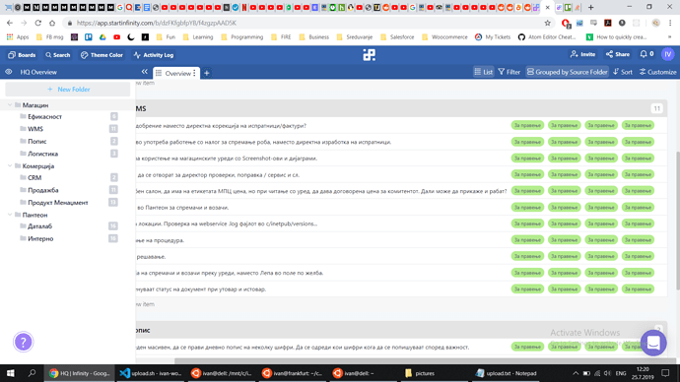
Task: Open IV user avatar menu
Action: pos(668,54)
